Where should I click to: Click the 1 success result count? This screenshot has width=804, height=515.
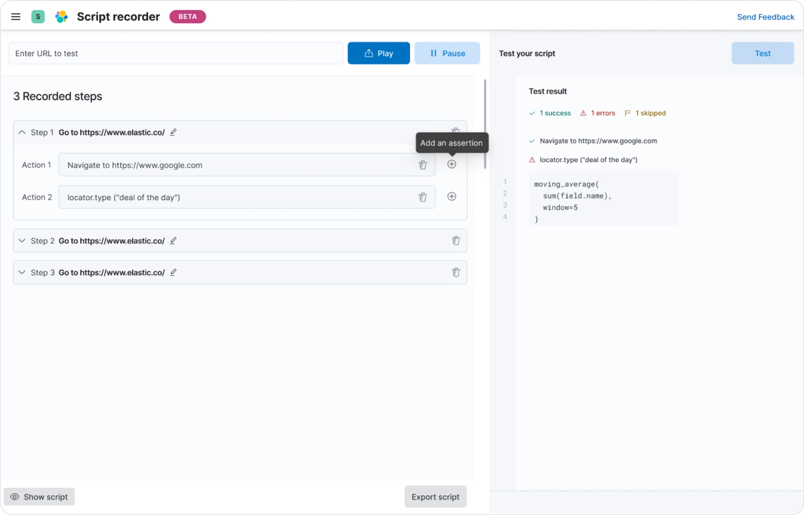(550, 113)
